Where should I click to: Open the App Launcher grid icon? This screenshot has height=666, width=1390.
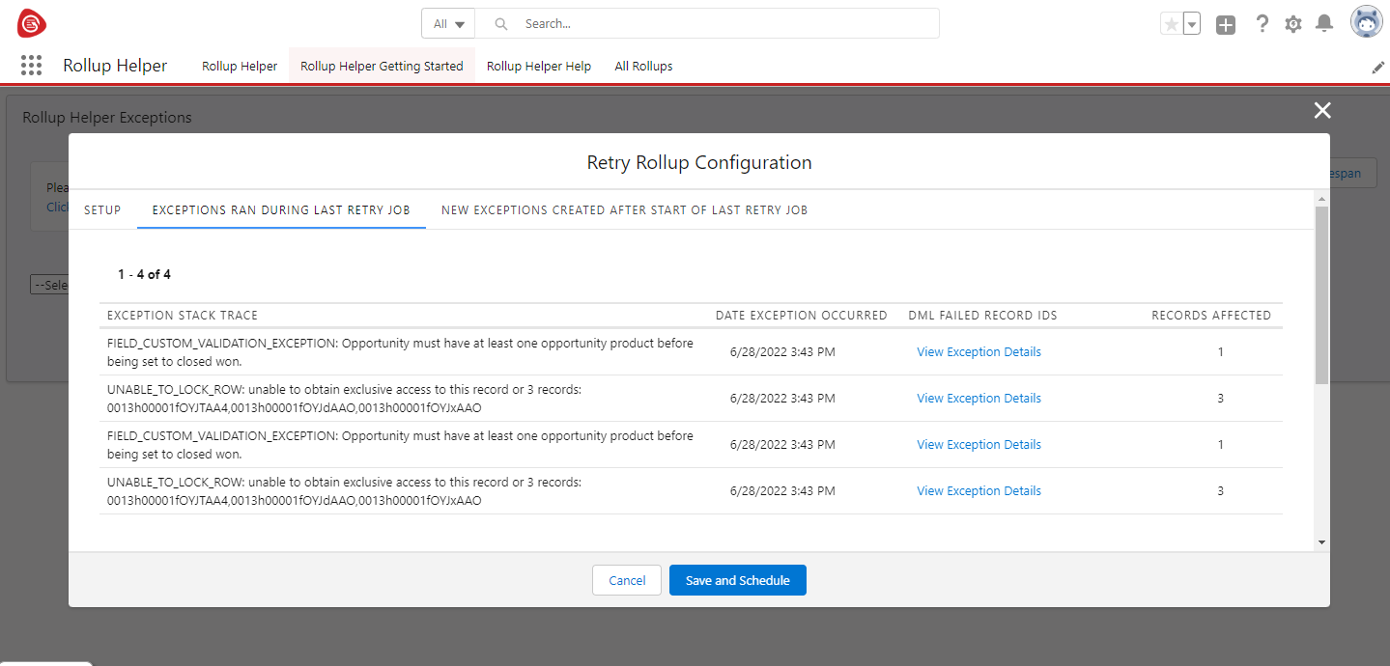click(31, 66)
